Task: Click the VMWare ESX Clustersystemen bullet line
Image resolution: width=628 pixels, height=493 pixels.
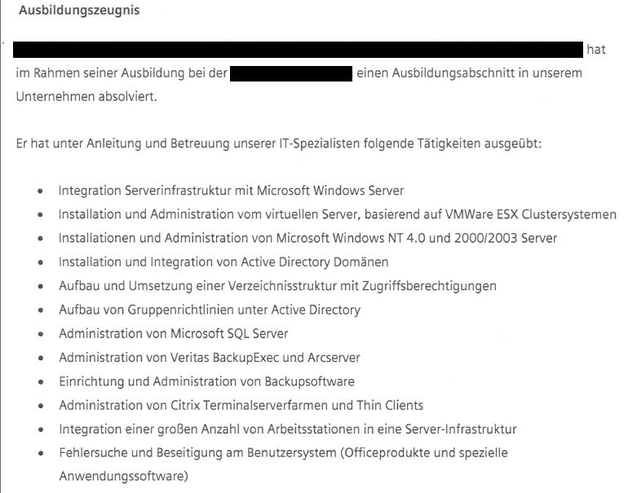Action: tap(337, 214)
